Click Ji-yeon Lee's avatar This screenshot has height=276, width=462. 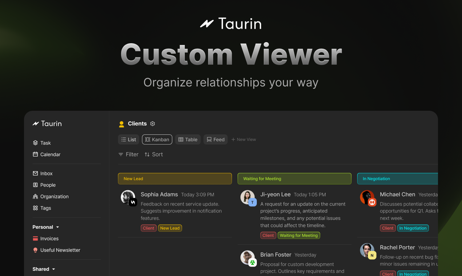click(247, 197)
